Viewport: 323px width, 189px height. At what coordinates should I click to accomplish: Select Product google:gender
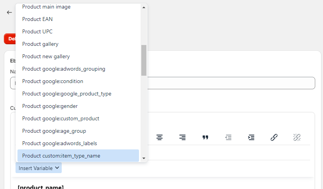pyautogui.click(x=78, y=106)
